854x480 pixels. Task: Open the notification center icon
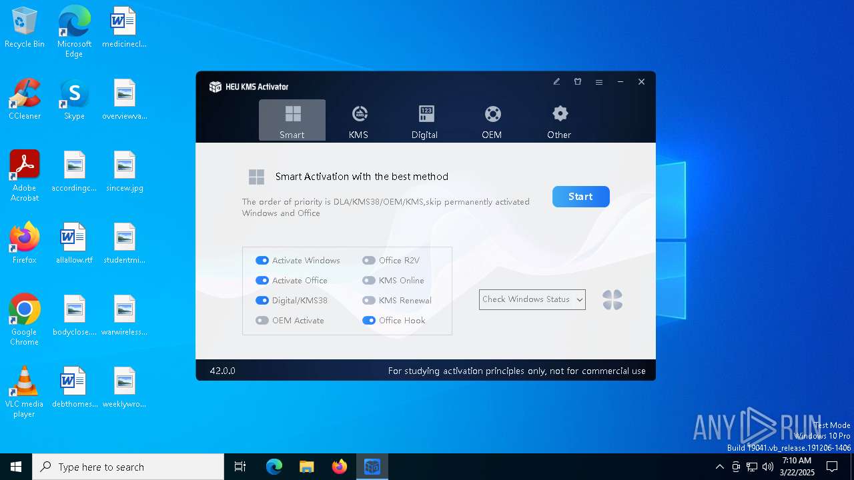[x=832, y=467]
